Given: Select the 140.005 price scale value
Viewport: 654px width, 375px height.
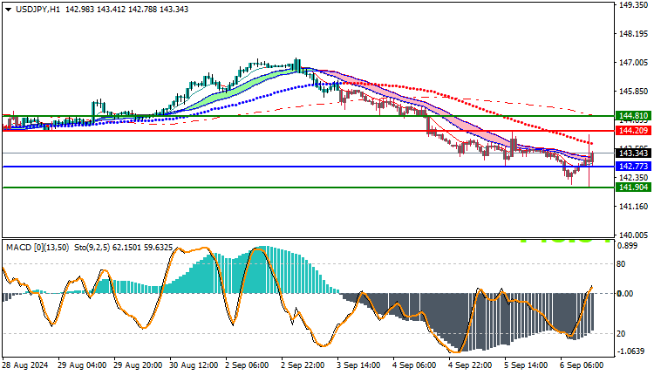Looking at the screenshot, I should pyautogui.click(x=634, y=235).
